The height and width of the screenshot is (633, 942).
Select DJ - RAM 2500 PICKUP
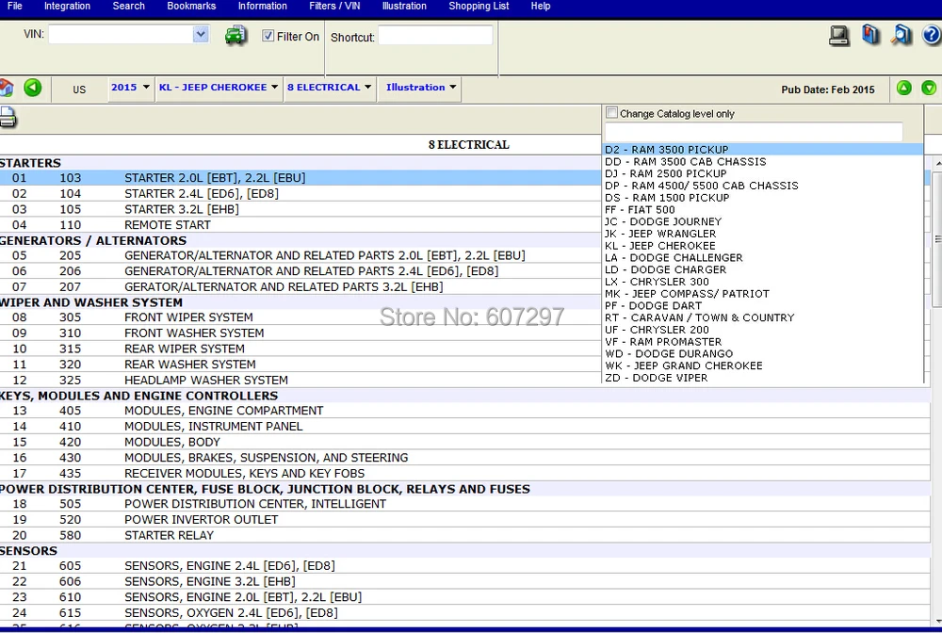(x=762, y=173)
